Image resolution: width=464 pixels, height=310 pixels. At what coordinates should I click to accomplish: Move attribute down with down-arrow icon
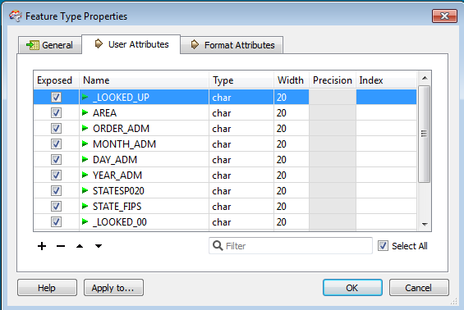coord(99,246)
